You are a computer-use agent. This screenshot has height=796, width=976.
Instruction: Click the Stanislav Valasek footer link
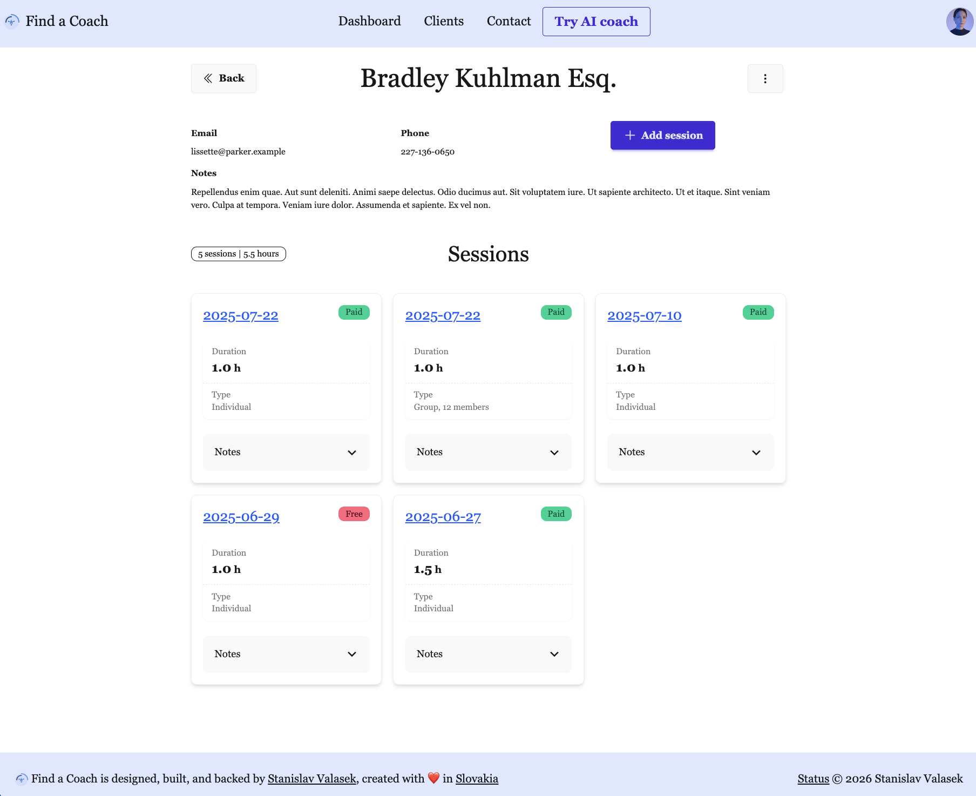pos(311,779)
